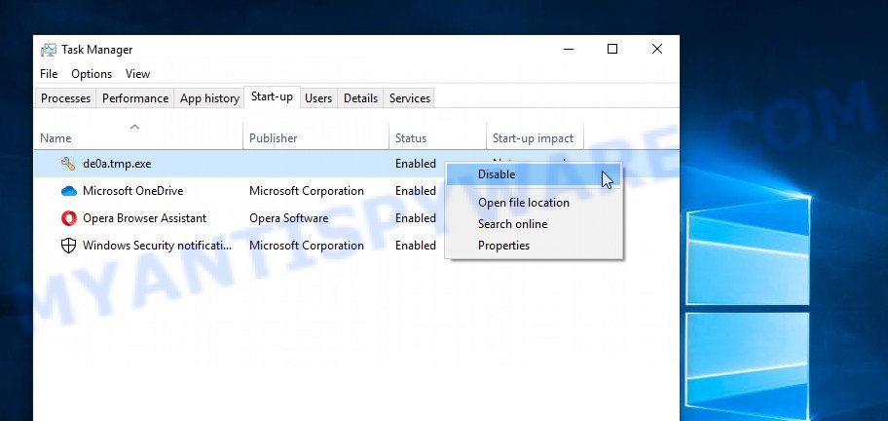Viewport: 888px width, 421px height.
Task: Switch to the Performance tab
Action: pyautogui.click(x=135, y=98)
